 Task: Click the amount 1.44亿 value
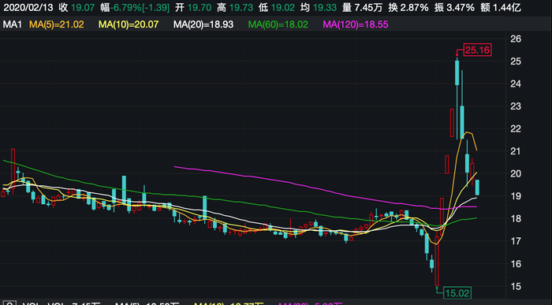[506, 7]
